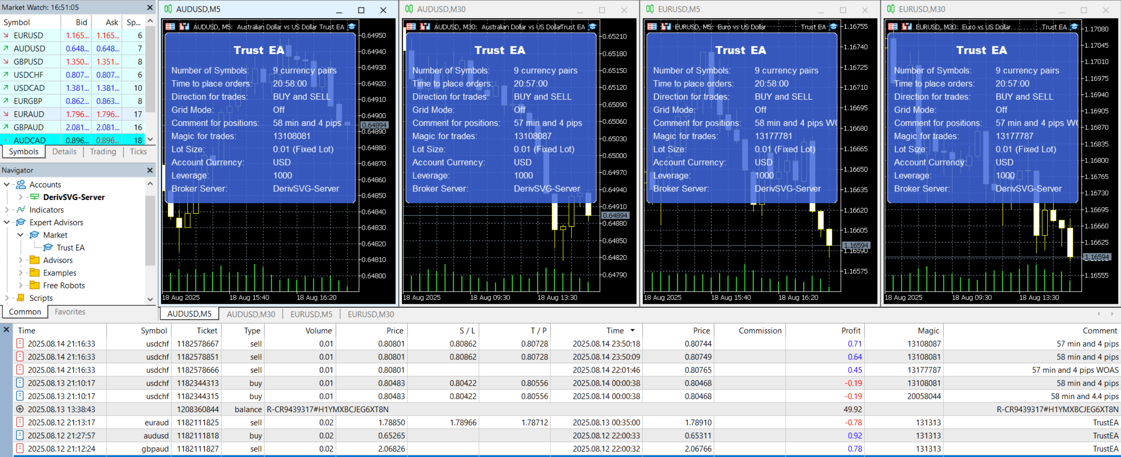Click the deposit icon on the balance row

pos(20,409)
